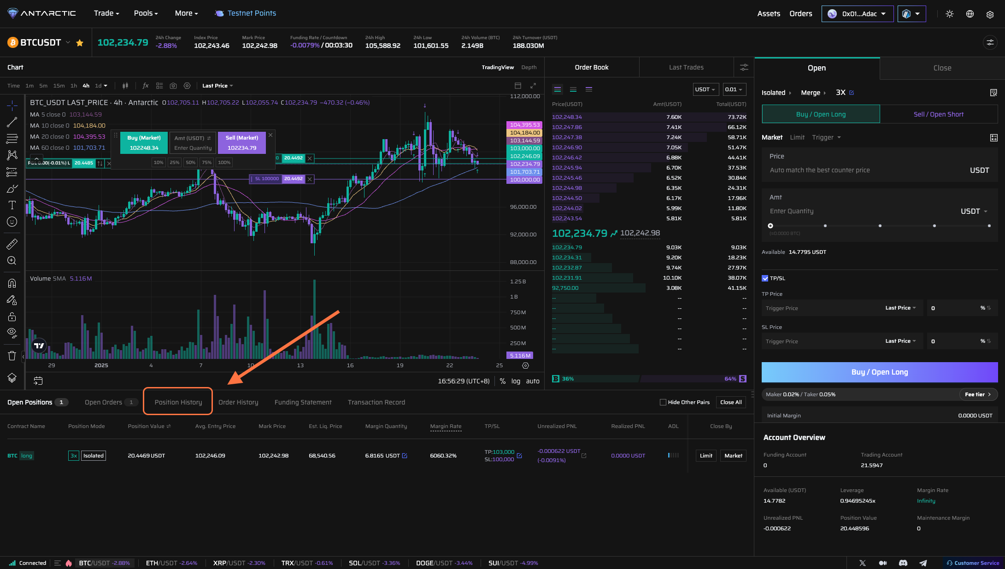Close position with Market button
Screen dimensions: 1005x569
coord(733,456)
